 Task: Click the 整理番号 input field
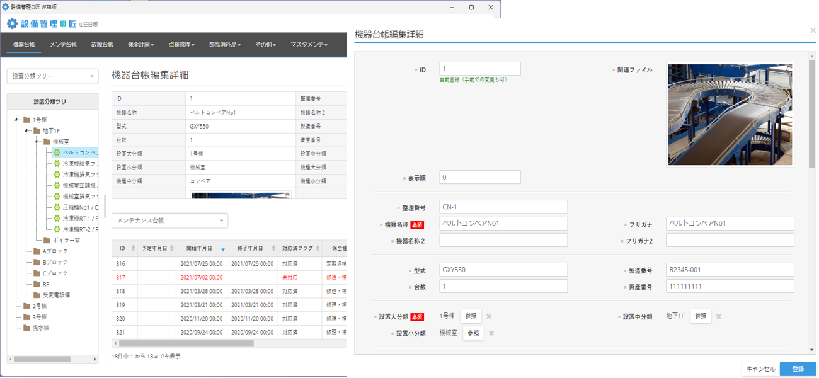pos(503,207)
